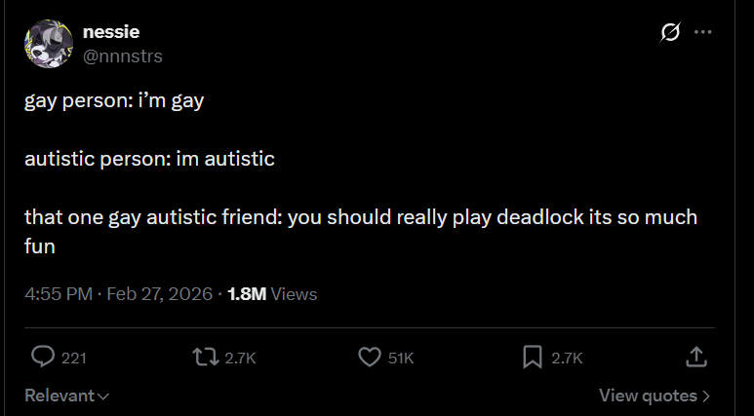This screenshot has height=416, width=754.
Task: Click the 2.7K count beside repost arrows
Action: 240,358
